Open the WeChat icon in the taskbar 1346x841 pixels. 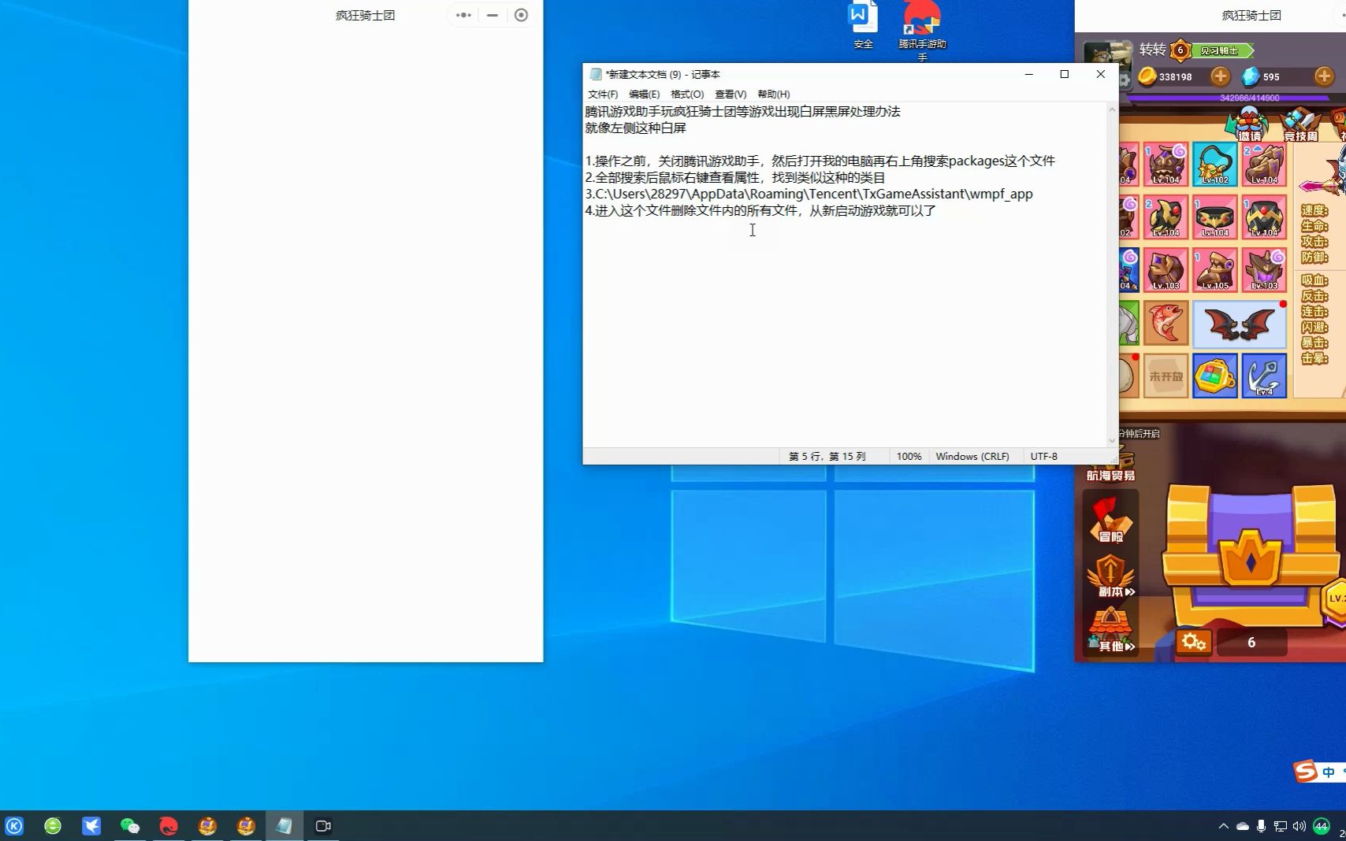[x=130, y=825]
